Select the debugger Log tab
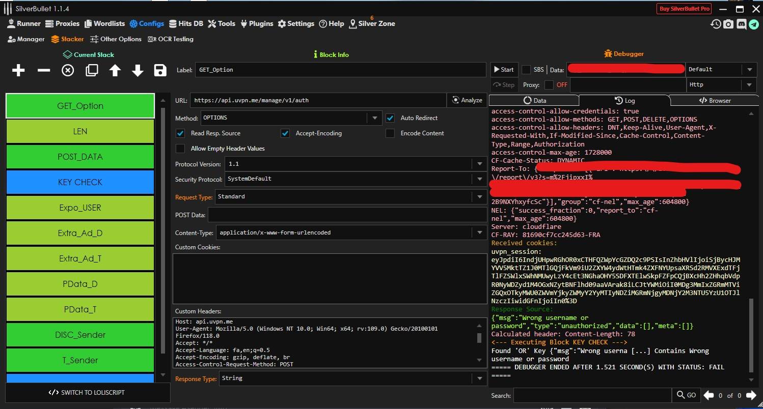Image resolution: width=763 pixels, height=409 pixels. 624,100
